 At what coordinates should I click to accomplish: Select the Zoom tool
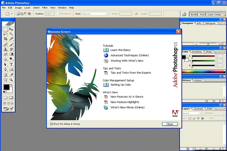pos(11,80)
